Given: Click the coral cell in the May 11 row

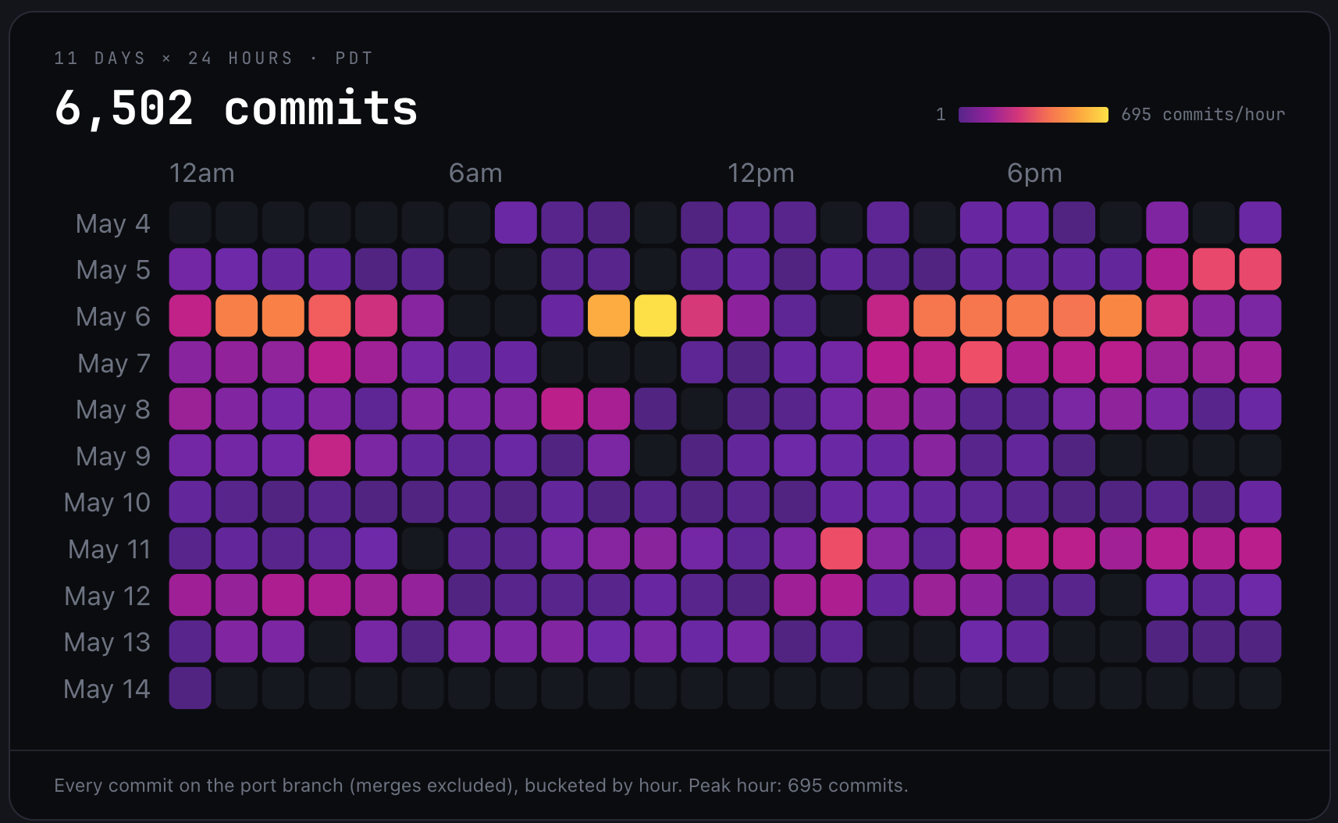Looking at the screenshot, I should click(x=842, y=548).
